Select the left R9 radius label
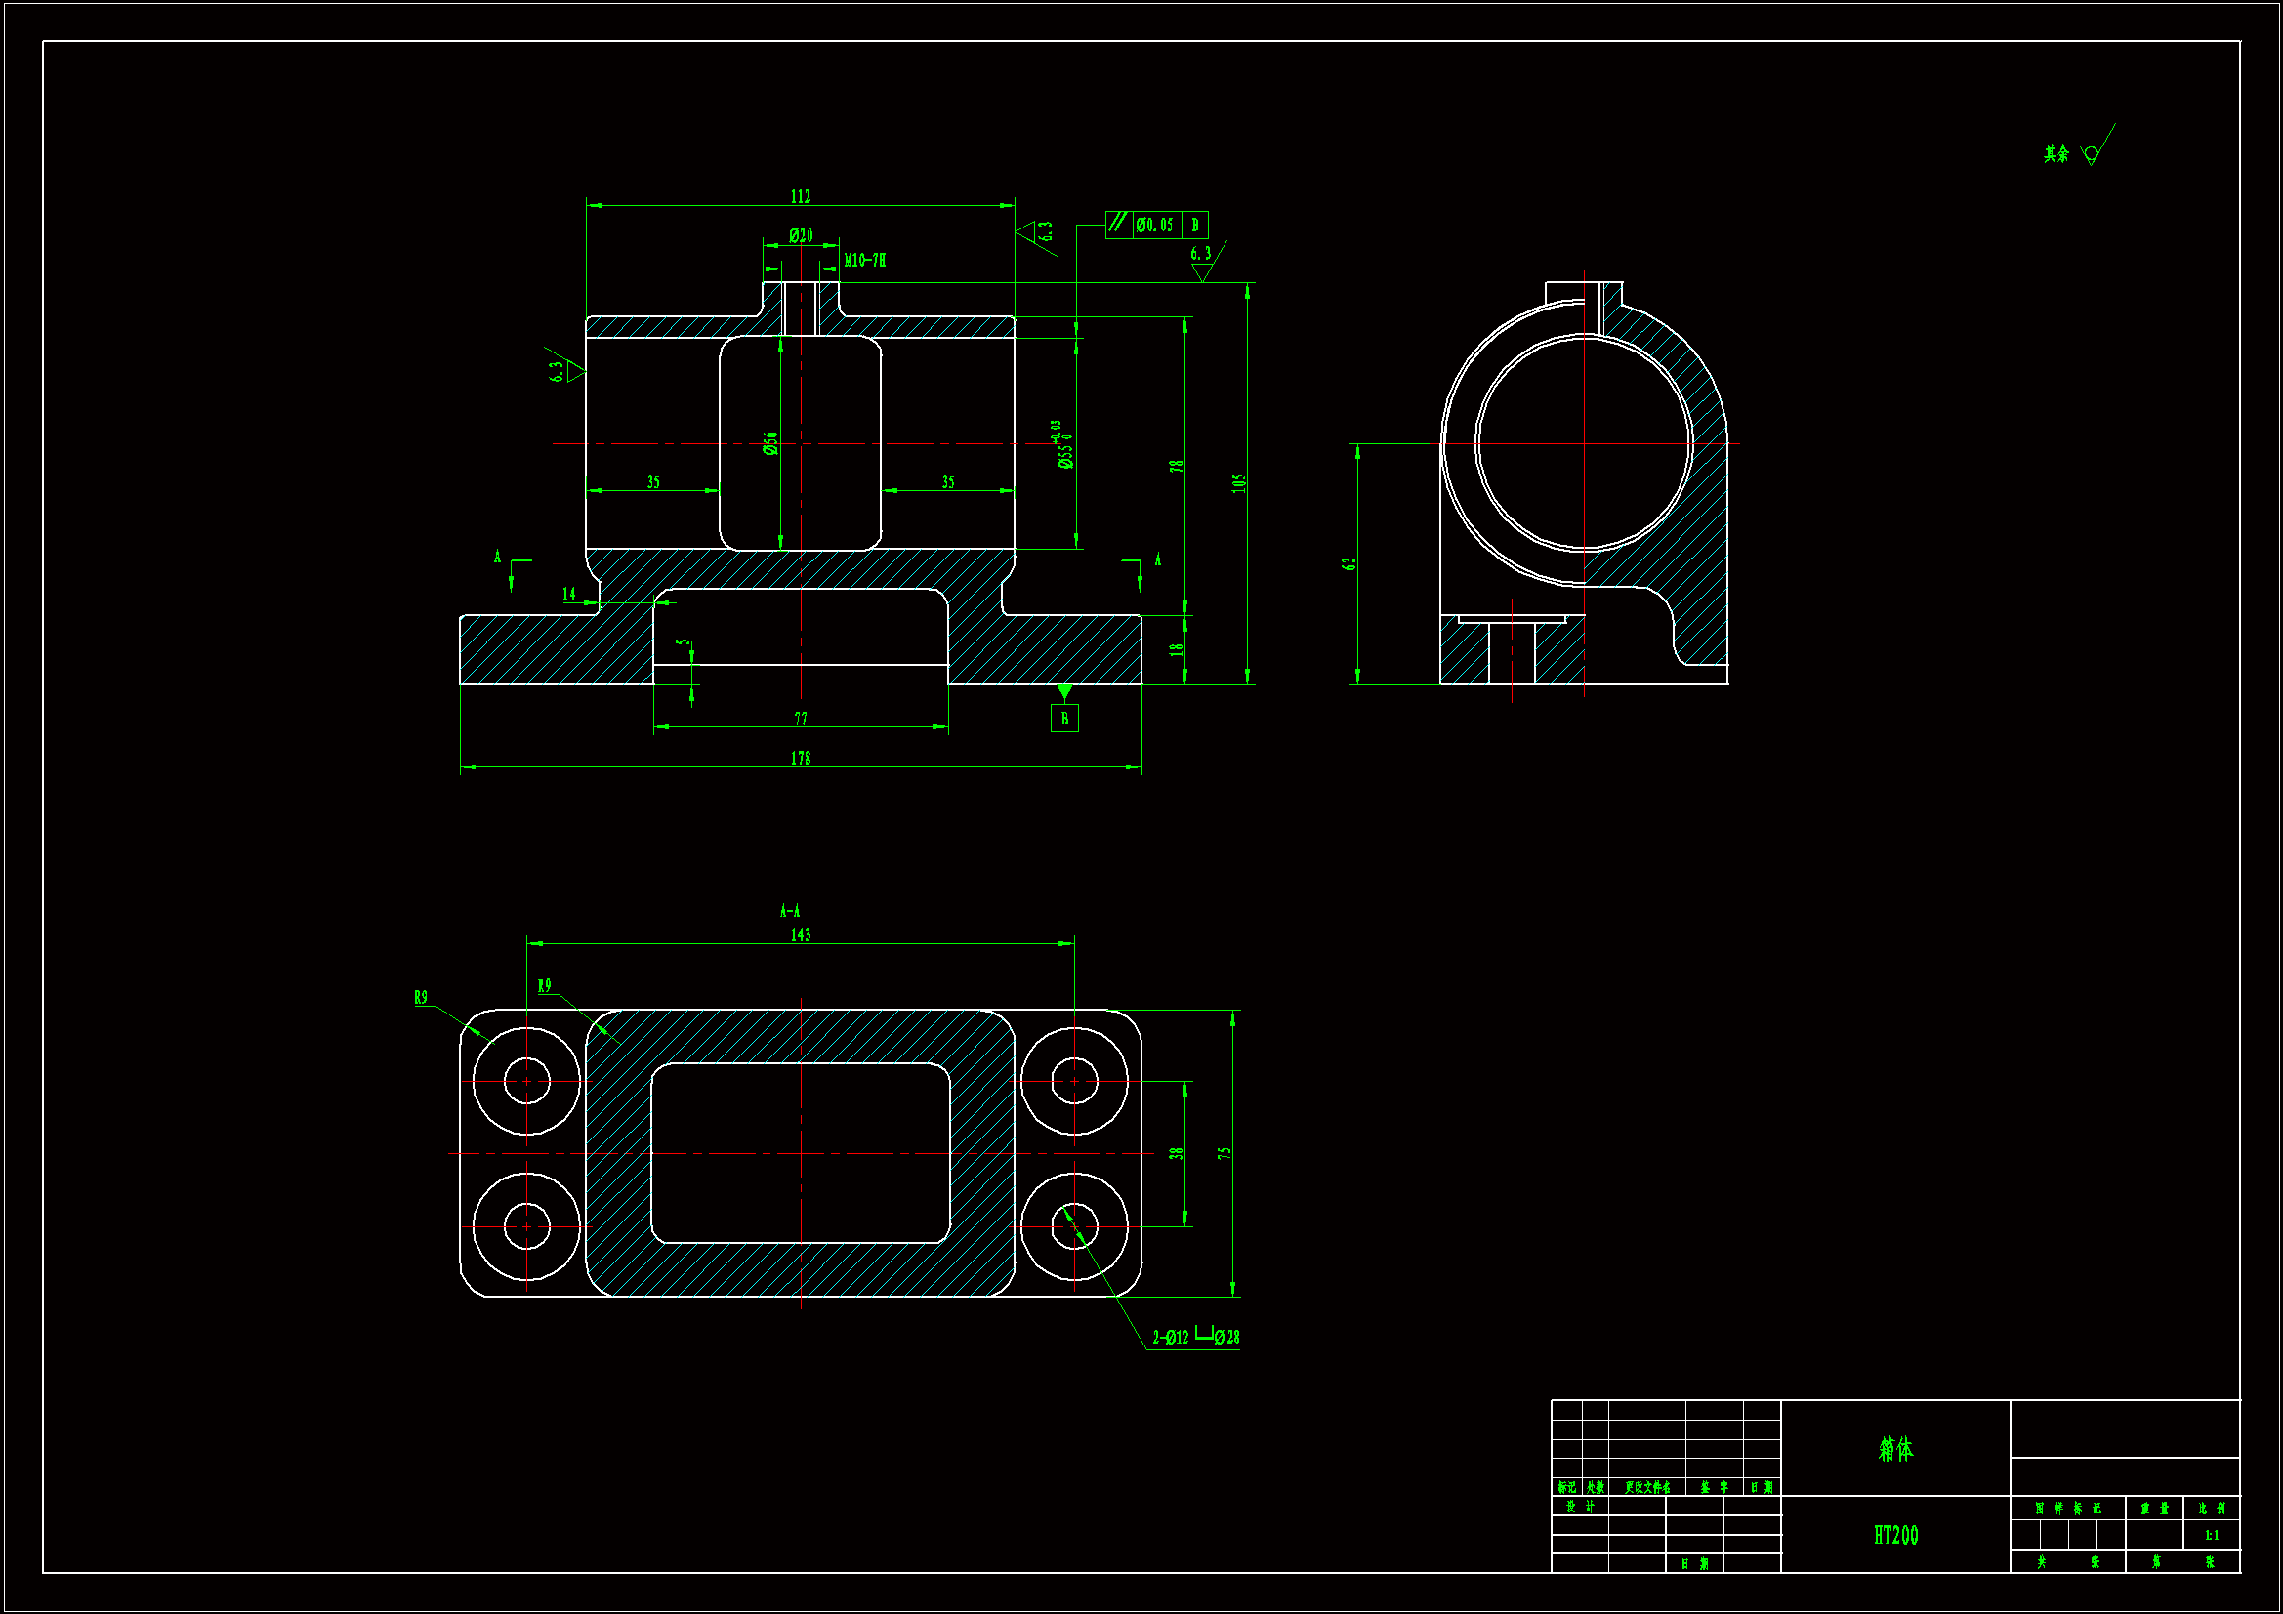2283x1614 pixels. pos(421,998)
